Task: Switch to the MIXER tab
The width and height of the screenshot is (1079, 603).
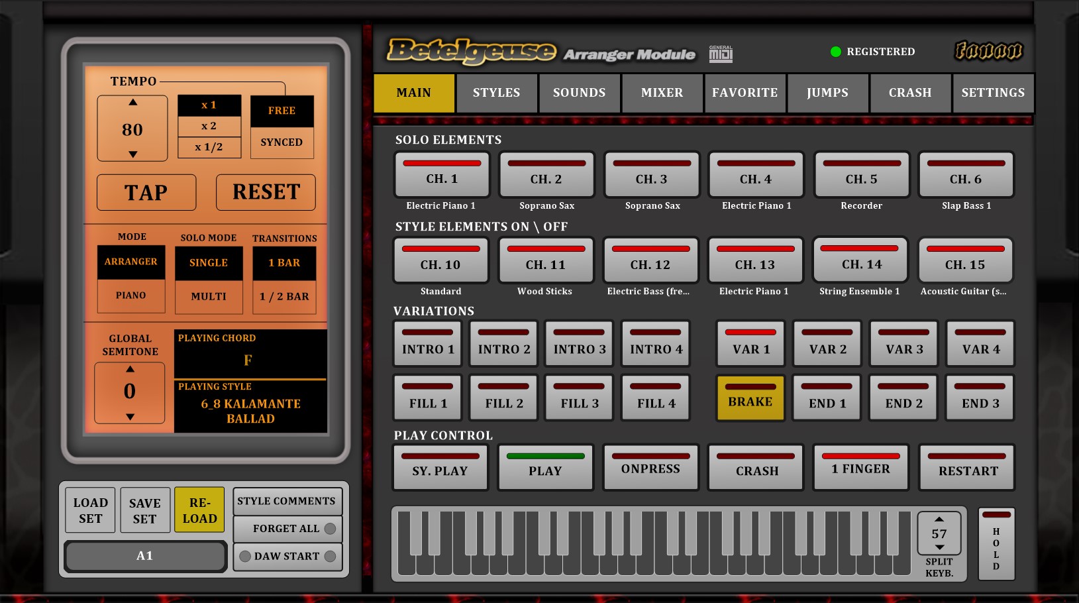Action: click(662, 93)
